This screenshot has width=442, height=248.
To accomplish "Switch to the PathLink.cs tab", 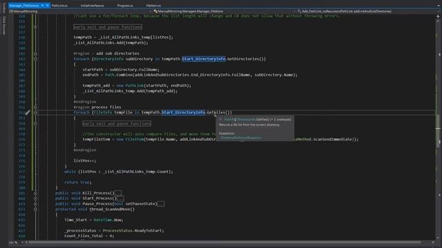I will [x=59, y=6].
